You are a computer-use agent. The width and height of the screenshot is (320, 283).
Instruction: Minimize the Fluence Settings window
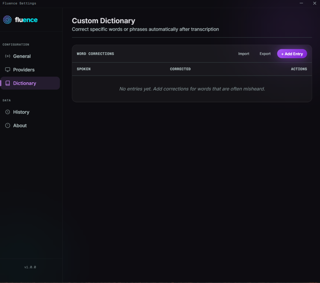click(x=301, y=3)
